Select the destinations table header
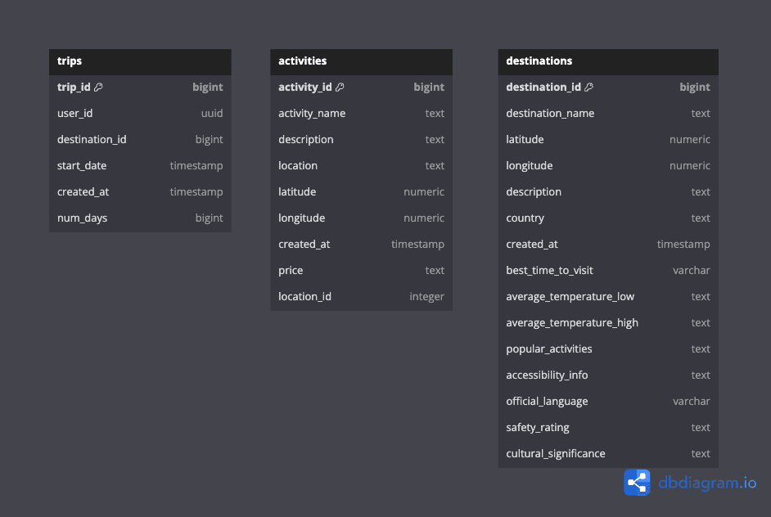Viewport: 771px width, 517px height. [x=608, y=61]
